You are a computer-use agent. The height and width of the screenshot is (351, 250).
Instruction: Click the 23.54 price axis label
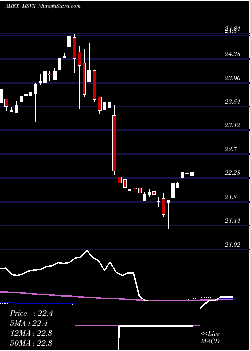[232, 102]
